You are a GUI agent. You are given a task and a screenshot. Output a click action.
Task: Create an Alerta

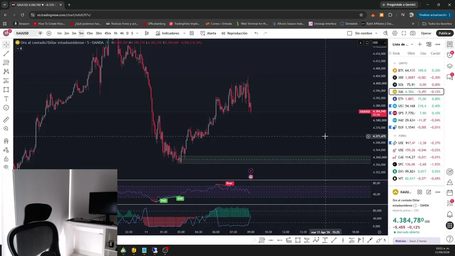pyautogui.click(x=208, y=33)
